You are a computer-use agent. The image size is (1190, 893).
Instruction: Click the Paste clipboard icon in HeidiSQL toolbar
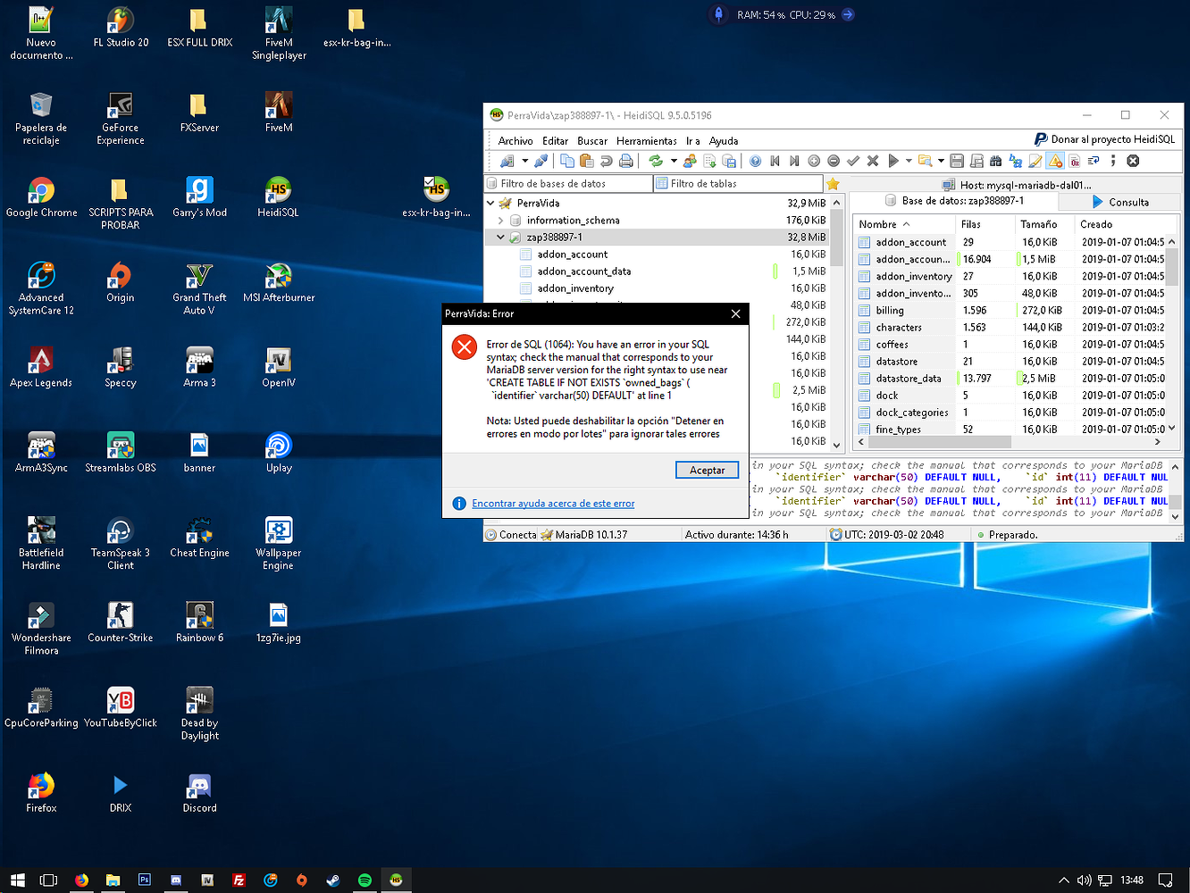587,162
